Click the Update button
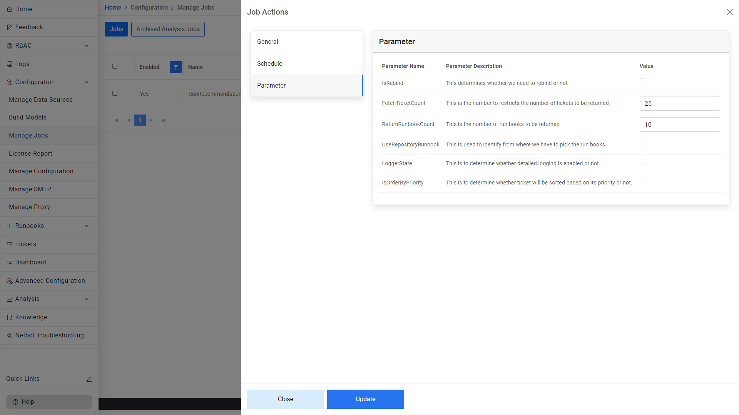Screen dimensions: 739x415 (366, 399)
